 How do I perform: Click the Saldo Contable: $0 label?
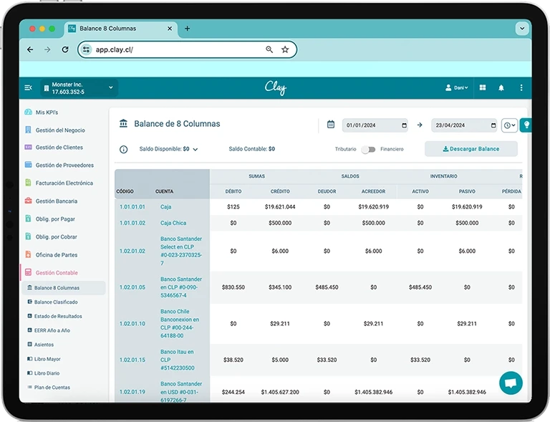252,149
